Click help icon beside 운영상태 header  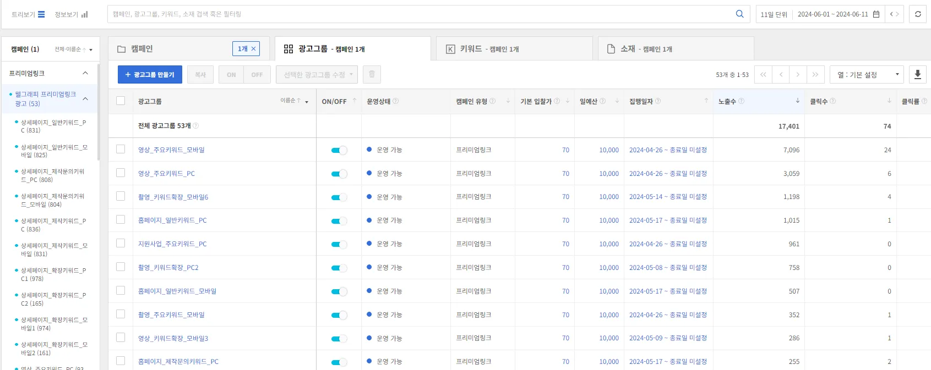pyautogui.click(x=396, y=101)
